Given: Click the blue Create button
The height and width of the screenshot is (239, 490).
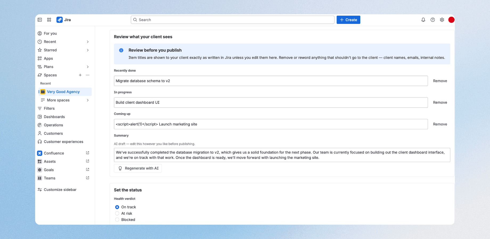Looking at the screenshot, I should (348, 20).
